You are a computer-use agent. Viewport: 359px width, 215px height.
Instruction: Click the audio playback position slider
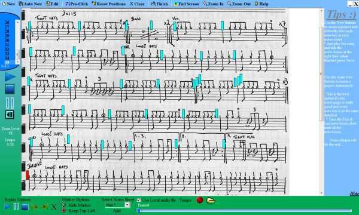point(245,211)
